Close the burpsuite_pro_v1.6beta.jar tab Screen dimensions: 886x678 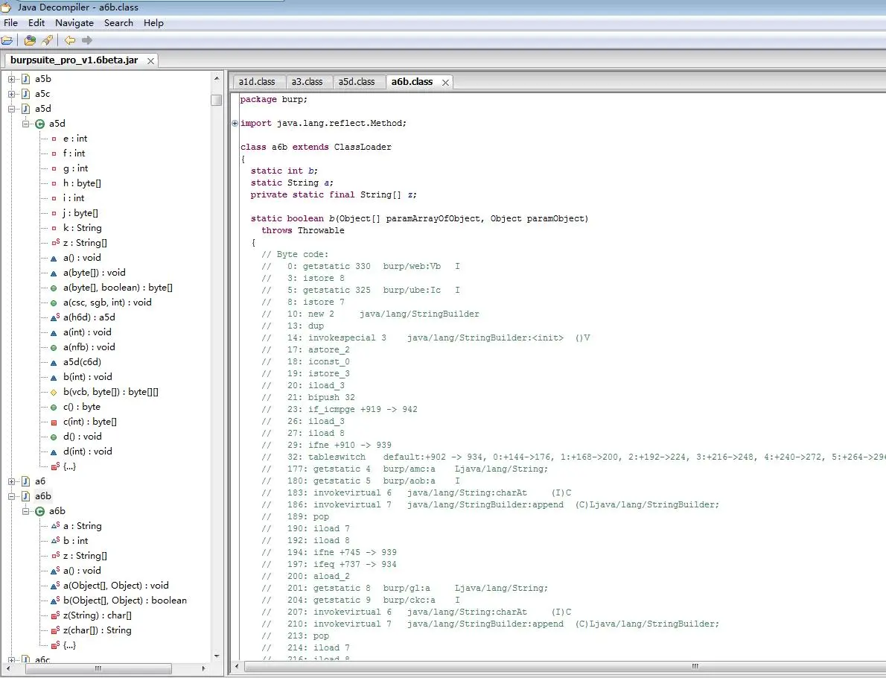pyautogui.click(x=150, y=61)
